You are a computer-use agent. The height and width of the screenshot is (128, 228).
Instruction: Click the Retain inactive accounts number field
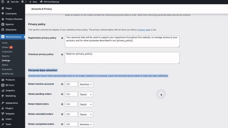pos(71,84)
